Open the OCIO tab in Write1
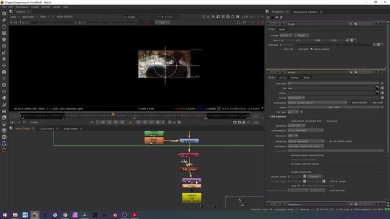The width and height of the screenshot is (390, 219). coord(283,77)
